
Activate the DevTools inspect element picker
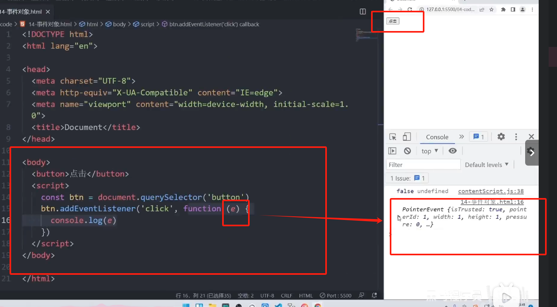(x=393, y=137)
